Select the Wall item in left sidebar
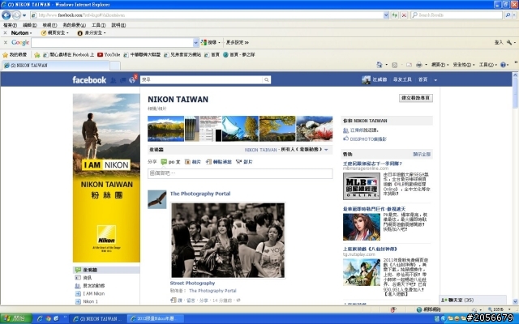Viewport: 519px width, 324px height. [106, 270]
